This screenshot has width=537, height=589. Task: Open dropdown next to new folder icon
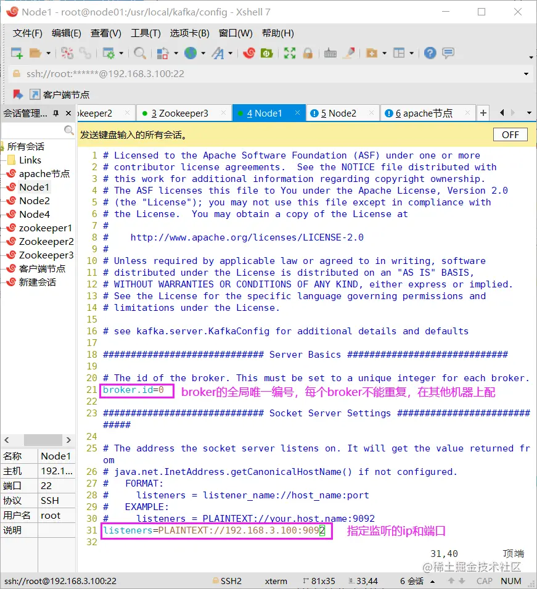coord(384,53)
